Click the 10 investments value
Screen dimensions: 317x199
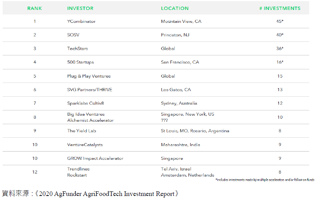coord(280,117)
